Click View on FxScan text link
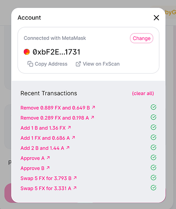 [101, 64]
